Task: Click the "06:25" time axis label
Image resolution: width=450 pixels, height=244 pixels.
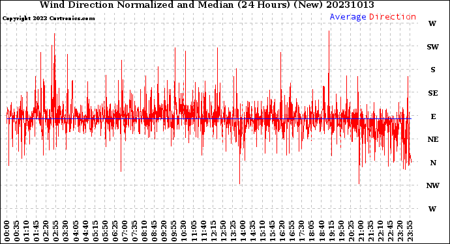Action: pos(115,231)
